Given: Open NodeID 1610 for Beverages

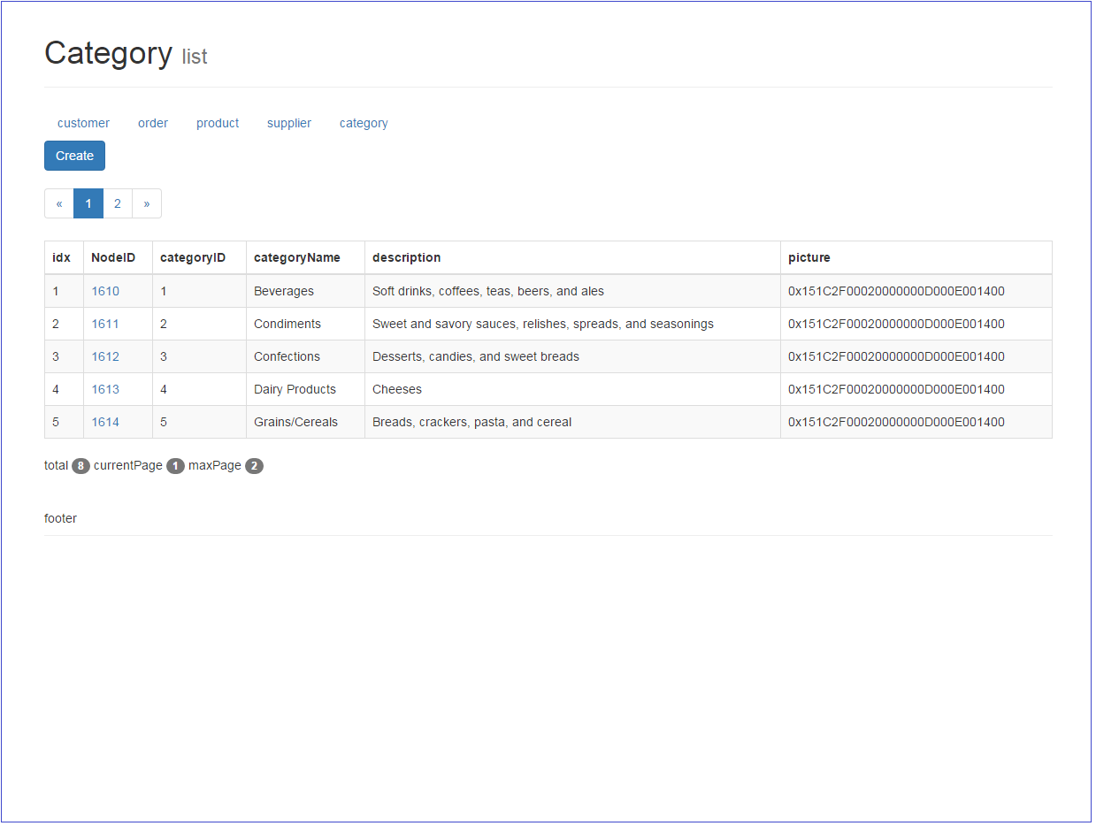Looking at the screenshot, I should coord(105,290).
